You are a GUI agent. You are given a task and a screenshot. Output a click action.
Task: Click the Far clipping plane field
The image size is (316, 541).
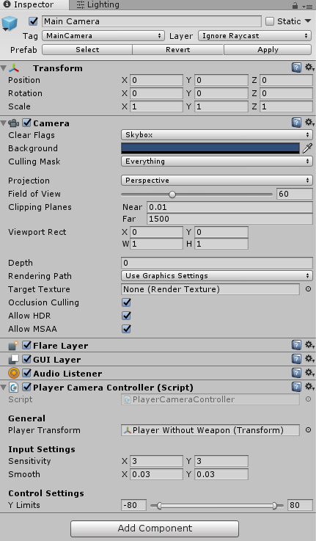(229, 219)
